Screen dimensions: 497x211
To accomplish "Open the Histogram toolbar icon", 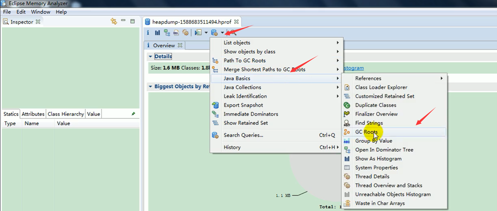I will [x=157, y=33].
